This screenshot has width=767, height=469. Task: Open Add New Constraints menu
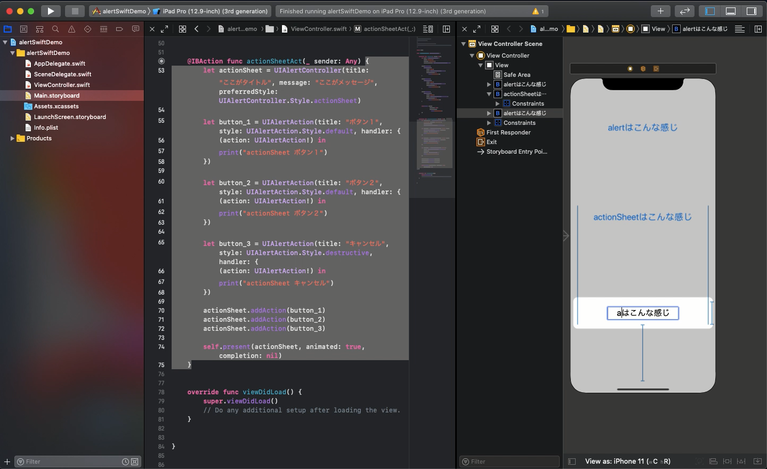click(728, 462)
